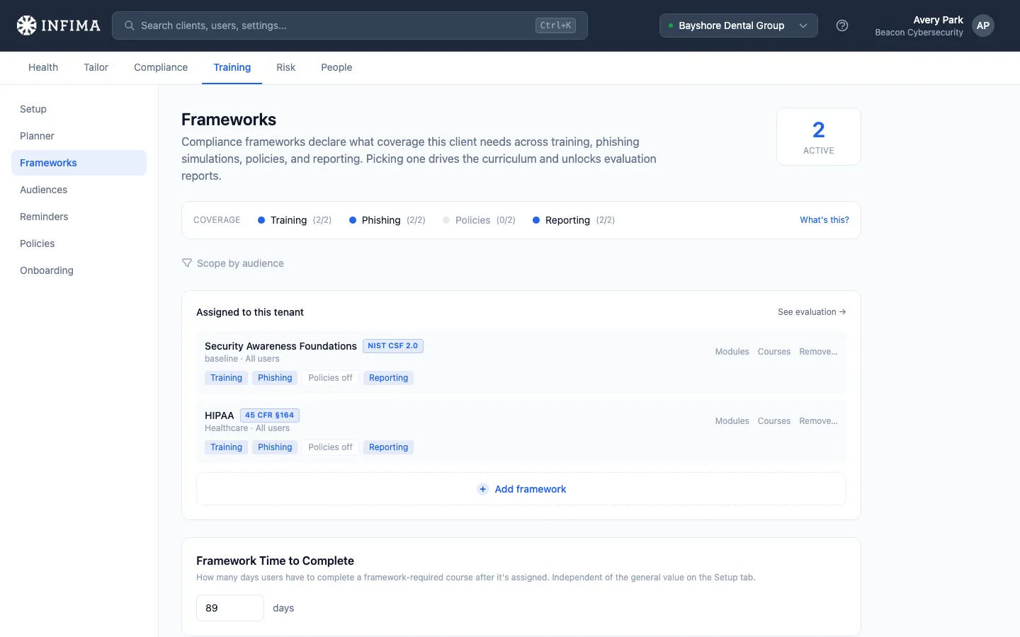Click the search magnifier icon
Viewport: 1020px width, 637px height.
(130, 25)
